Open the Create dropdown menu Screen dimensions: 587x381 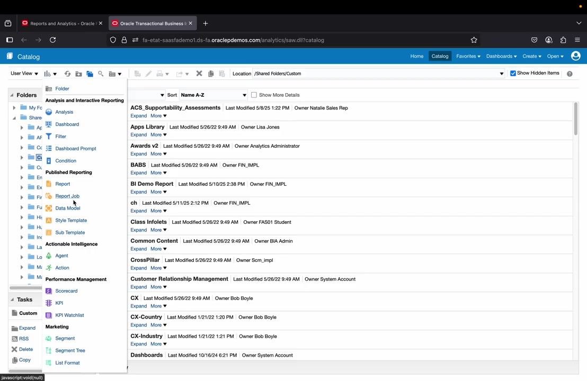[x=531, y=56]
